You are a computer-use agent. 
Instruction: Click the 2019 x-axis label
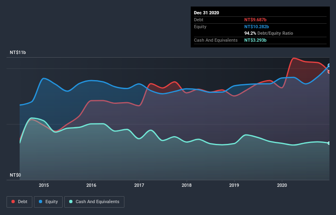pyautogui.click(x=234, y=185)
